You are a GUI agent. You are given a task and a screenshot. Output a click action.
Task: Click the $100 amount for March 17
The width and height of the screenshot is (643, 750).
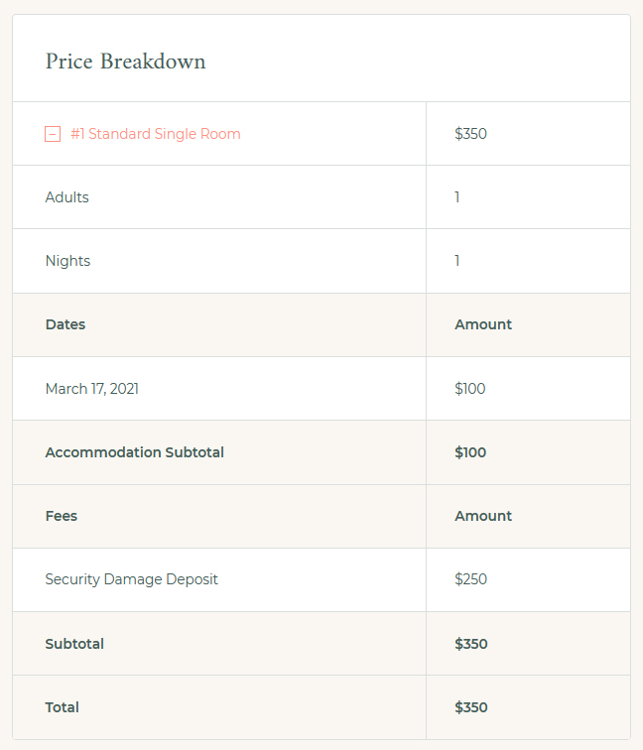(x=469, y=389)
